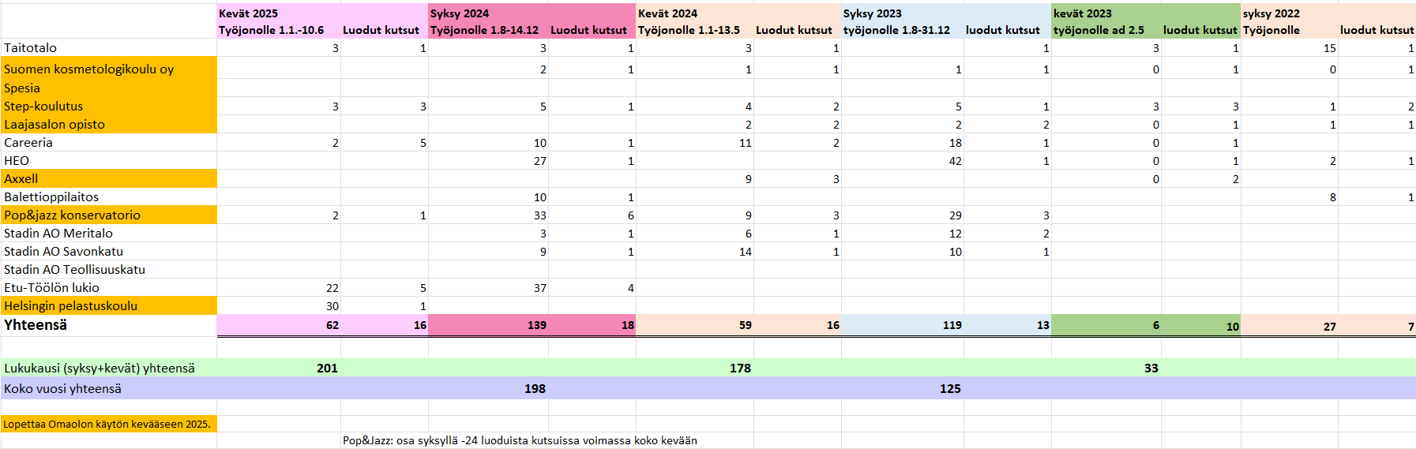Select the Suomen kosmetologikoulu oy cell
The height and width of the screenshot is (449, 1416).
click(109, 69)
